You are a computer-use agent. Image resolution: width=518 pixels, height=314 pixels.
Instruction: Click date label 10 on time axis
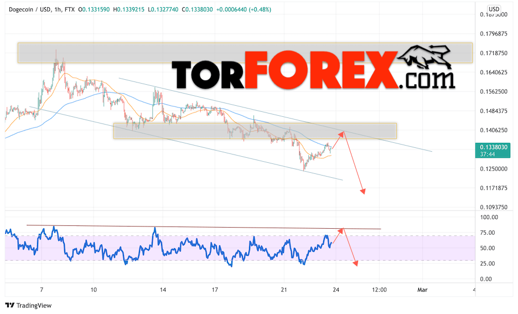94,290
